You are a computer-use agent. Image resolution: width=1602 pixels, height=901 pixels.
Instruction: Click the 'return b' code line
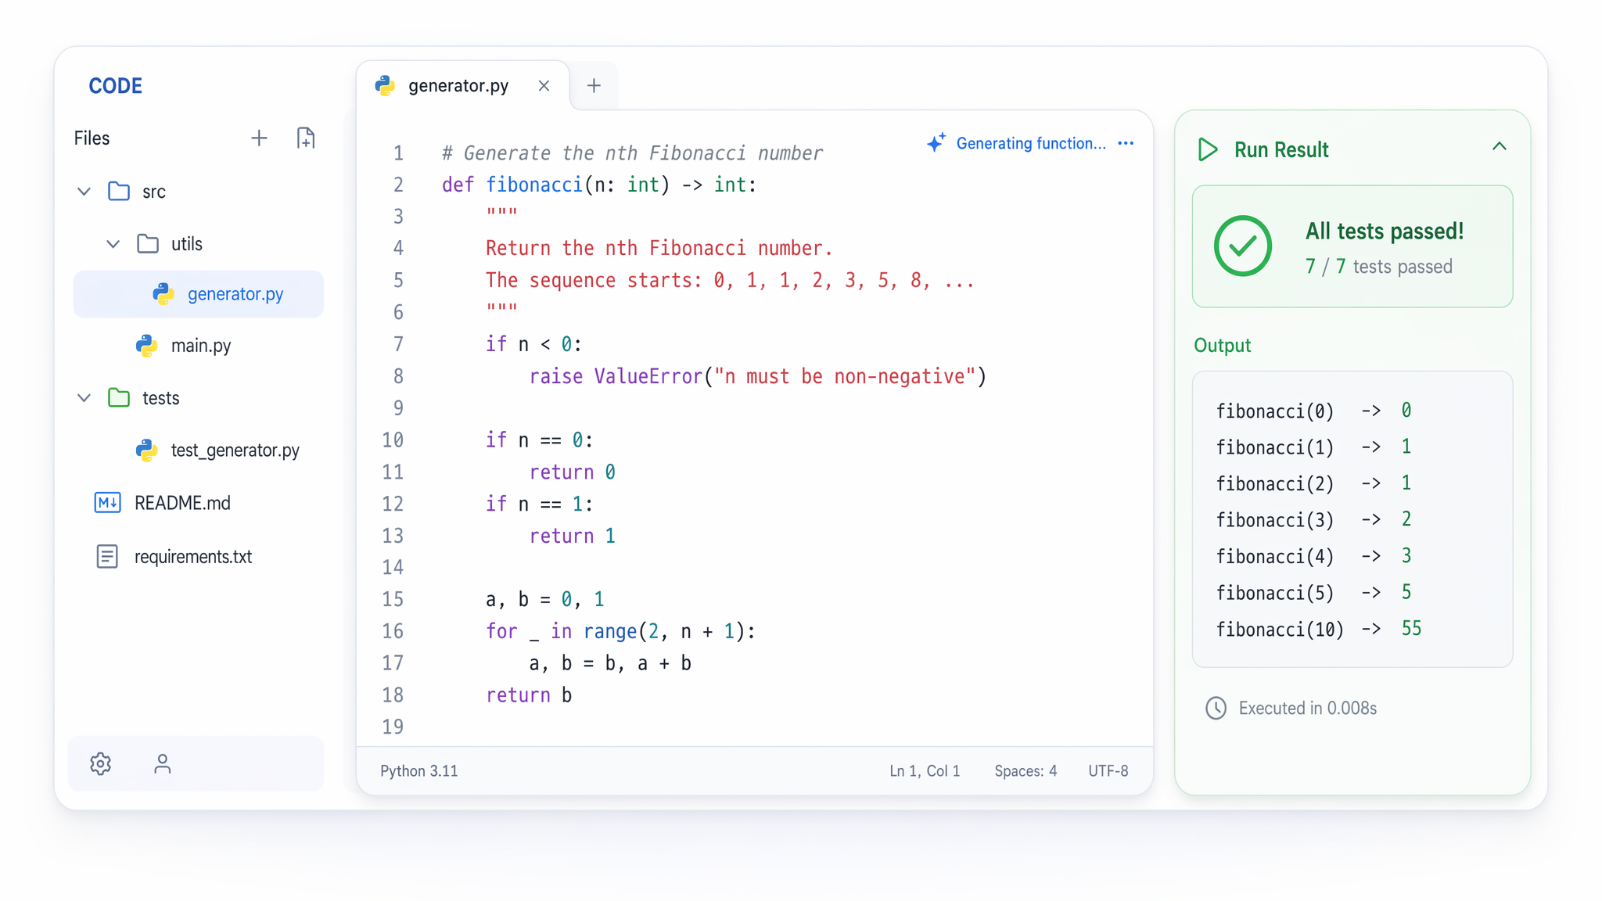tap(529, 695)
